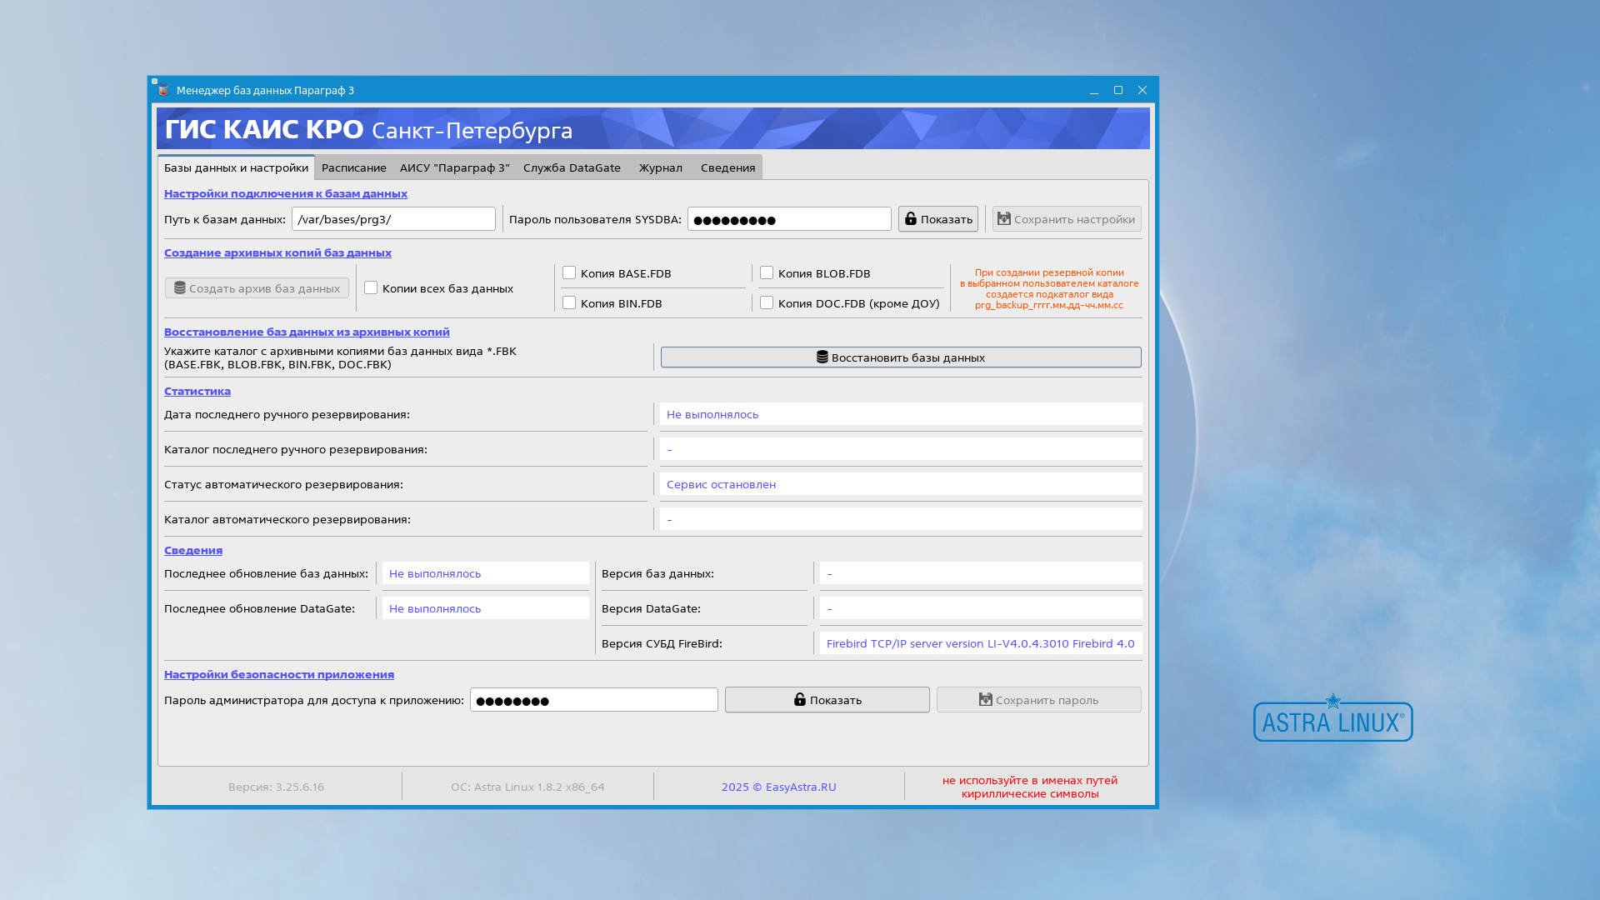Maximize the Менеджер баз данных window
Viewport: 1600px width, 900px height.
pyautogui.click(x=1118, y=90)
